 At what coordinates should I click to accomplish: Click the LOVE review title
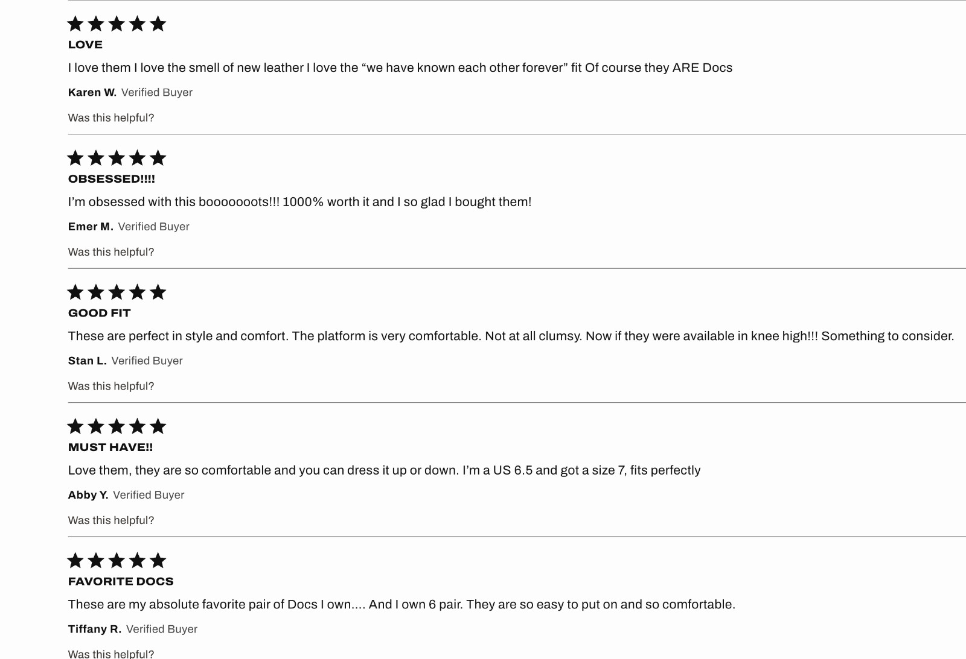coord(85,45)
